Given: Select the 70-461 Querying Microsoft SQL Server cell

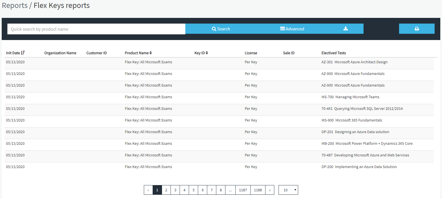Looking at the screenshot, I should (362, 108).
